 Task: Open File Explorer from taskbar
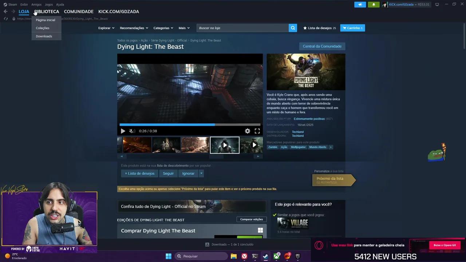point(234,256)
